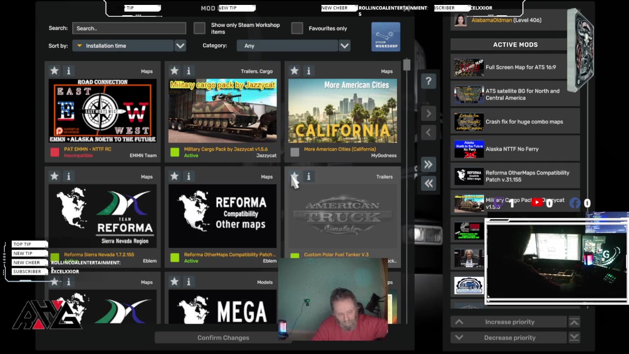The image size is (629, 354).
Task: Select Military cargo pack tank thumbnail
Action: click(x=223, y=111)
